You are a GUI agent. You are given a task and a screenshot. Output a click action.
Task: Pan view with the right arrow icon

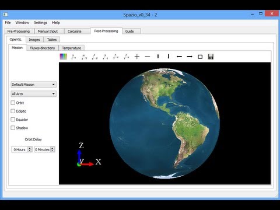click(x=190, y=57)
